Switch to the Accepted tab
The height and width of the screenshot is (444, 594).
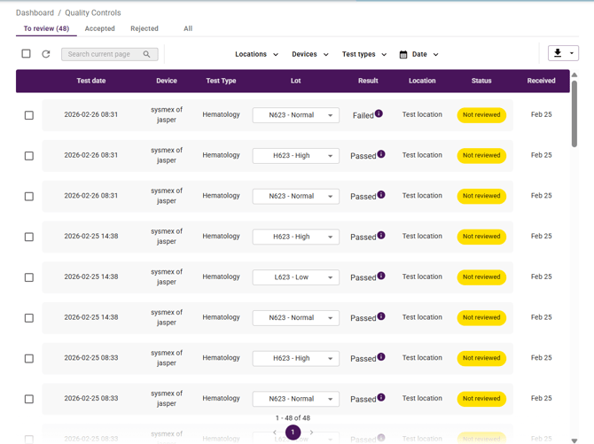[x=99, y=28]
